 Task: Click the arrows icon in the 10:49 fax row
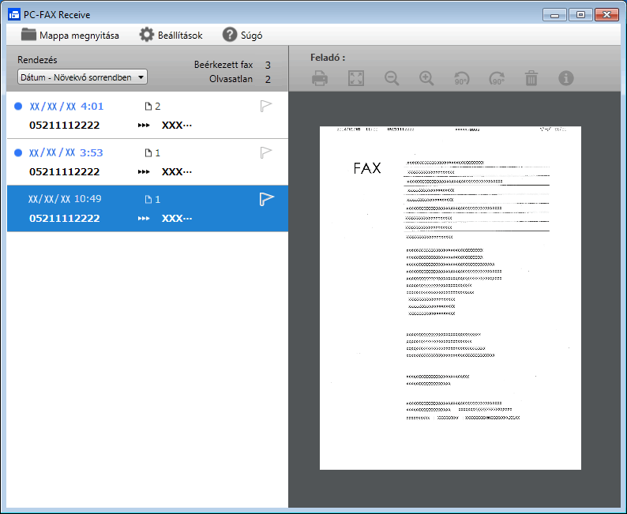point(144,219)
